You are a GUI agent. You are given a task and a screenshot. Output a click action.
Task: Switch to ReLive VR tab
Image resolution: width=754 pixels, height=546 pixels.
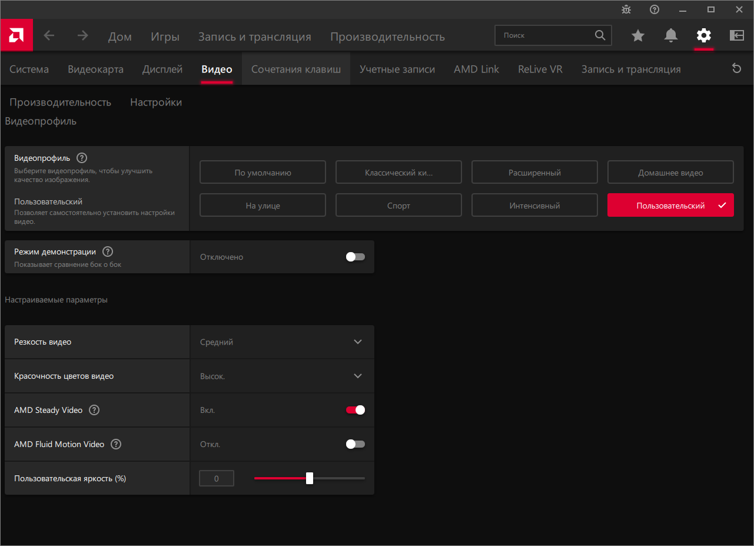[x=540, y=69]
